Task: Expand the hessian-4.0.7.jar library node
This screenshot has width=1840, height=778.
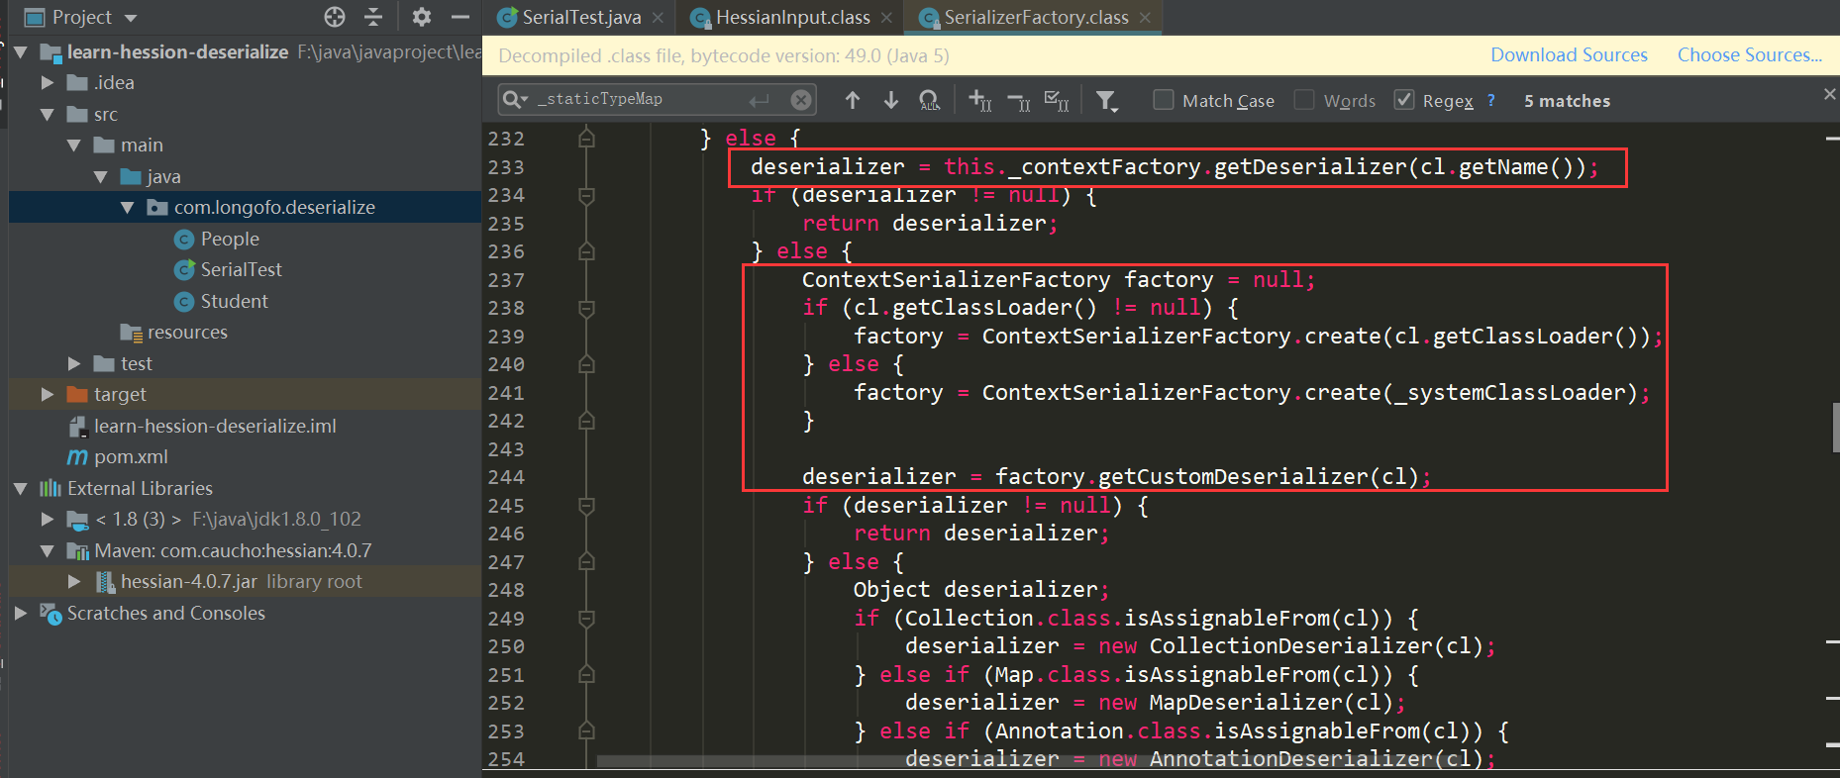Action: point(73,582)
